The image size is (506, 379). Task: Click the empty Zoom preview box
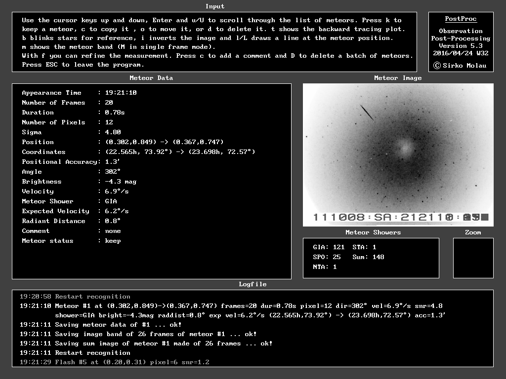tap(473, 258)
